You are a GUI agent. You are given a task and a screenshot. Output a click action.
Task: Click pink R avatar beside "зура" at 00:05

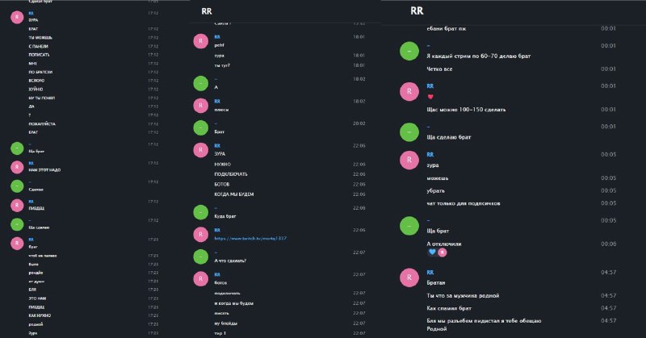pos(409,160)
